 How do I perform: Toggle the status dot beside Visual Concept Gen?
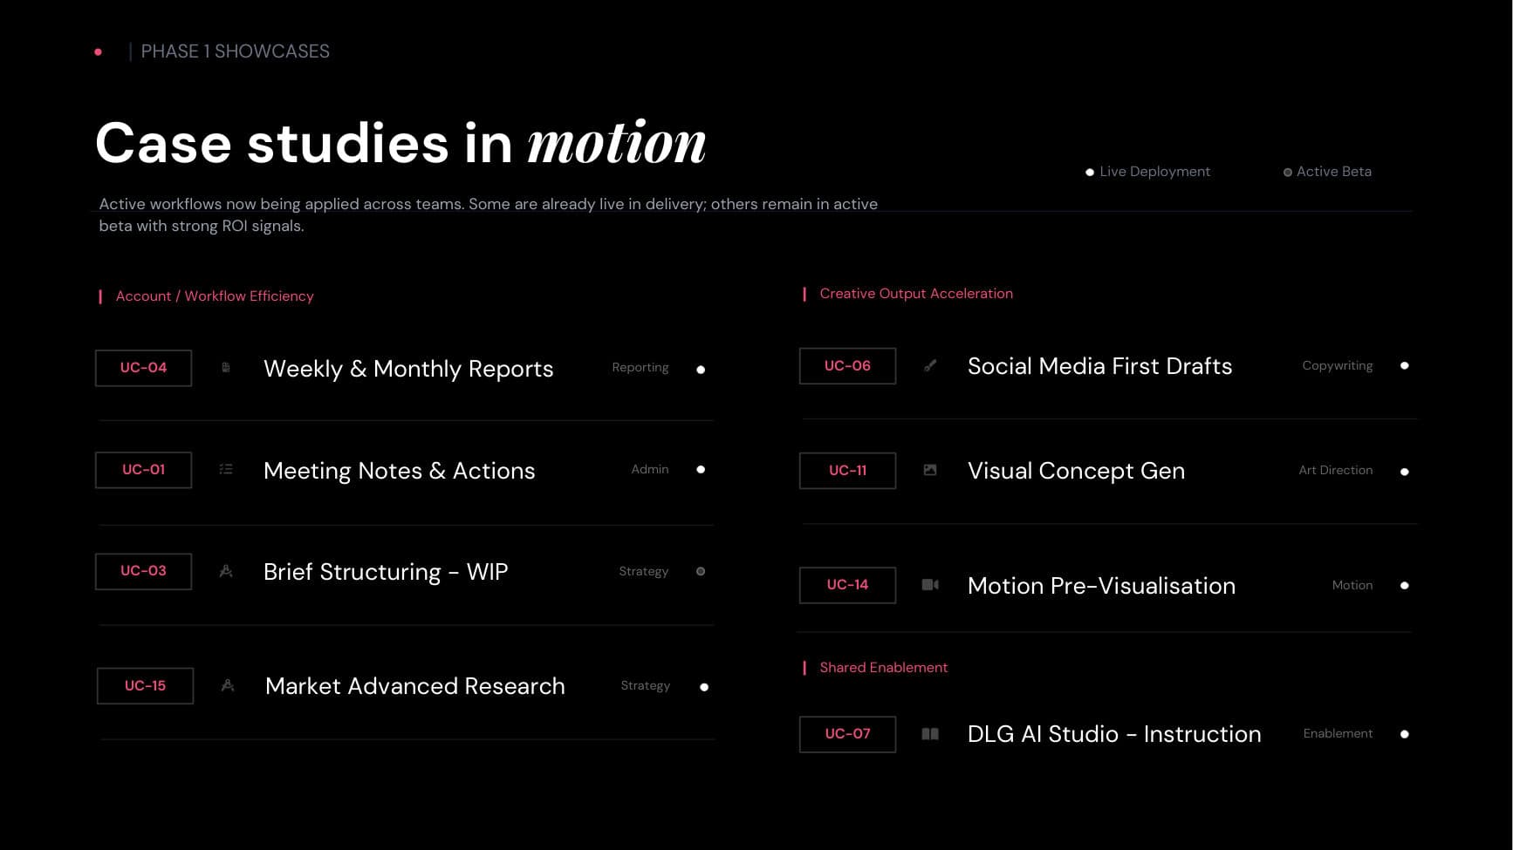tap(1405, 472)
